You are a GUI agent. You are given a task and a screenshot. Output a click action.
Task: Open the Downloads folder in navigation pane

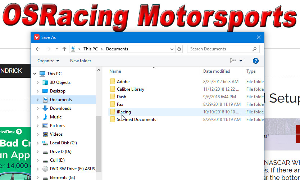tap(60, 108)
